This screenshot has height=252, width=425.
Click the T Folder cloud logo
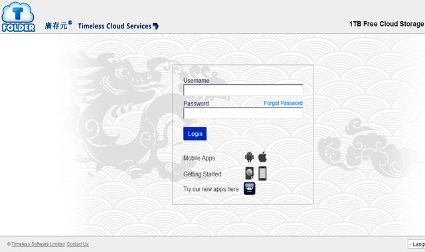click(x=18, y=17)
